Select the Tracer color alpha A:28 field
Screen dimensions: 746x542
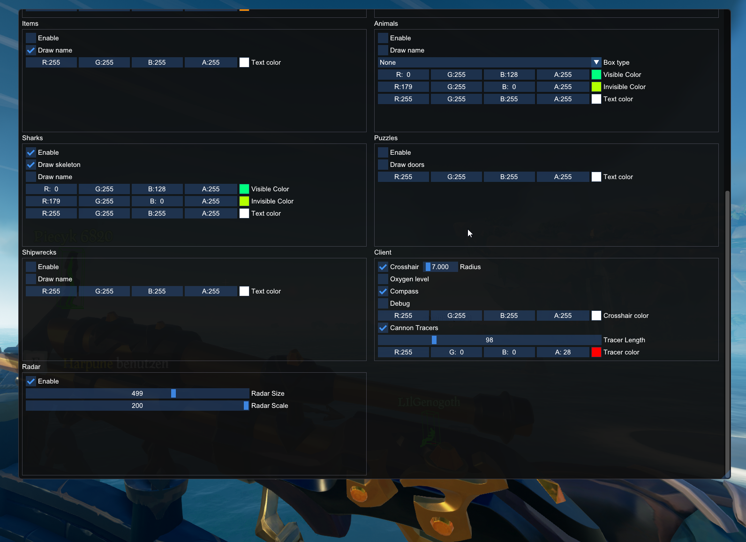coord(563,352)
